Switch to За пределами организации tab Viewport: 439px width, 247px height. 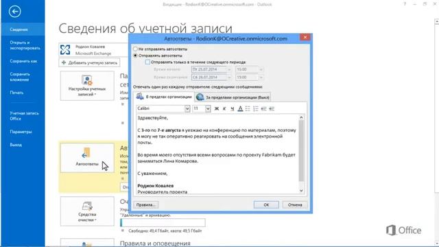tap(233, 97)
